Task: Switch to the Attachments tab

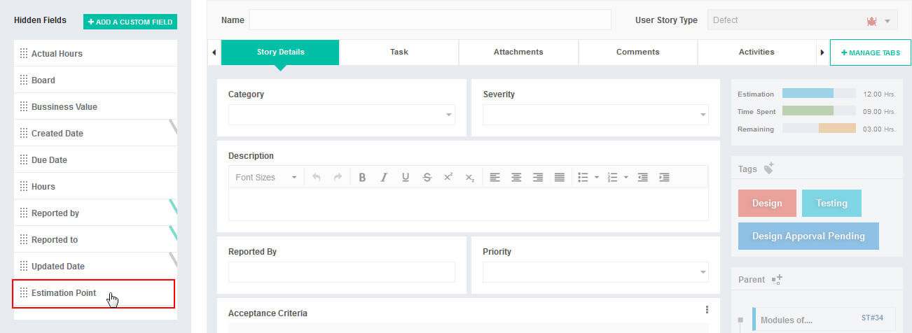Action: (x=518, y=52)
